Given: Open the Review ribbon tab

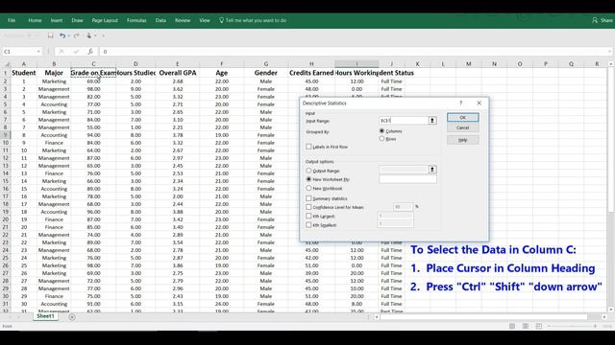Looking at the screenshot, I should click(x=183, y=20).
